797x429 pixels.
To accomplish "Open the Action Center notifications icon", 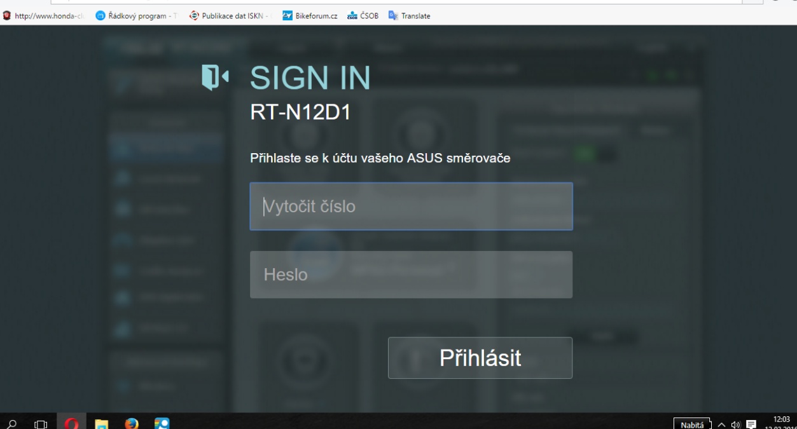I will pyautogui.click(x=751, y=425).
